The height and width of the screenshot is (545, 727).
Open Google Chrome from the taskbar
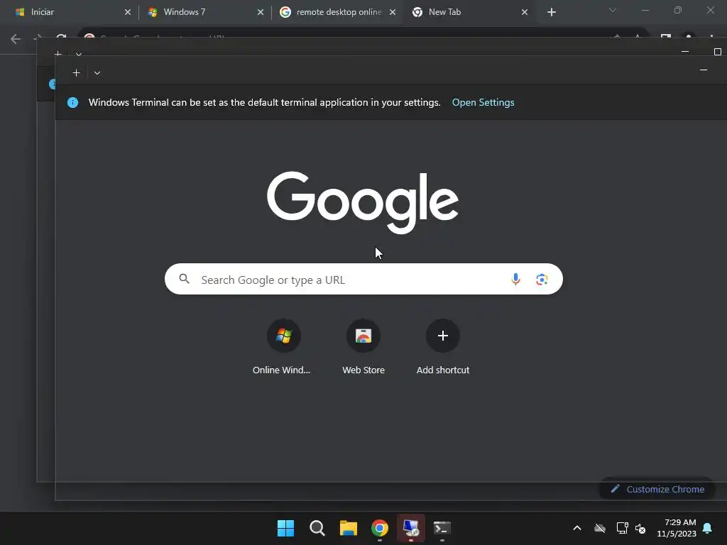[x=380, y=528]
